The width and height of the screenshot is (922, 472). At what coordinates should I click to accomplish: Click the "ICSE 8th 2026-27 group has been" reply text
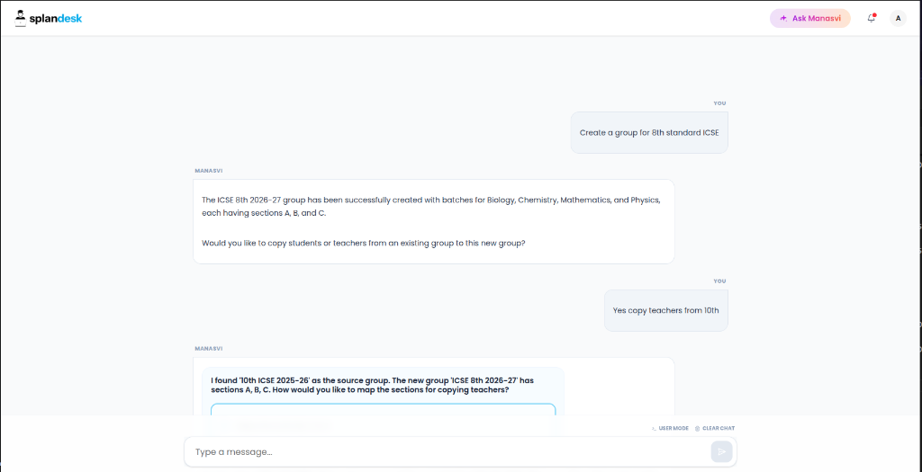tap(431, 206)
